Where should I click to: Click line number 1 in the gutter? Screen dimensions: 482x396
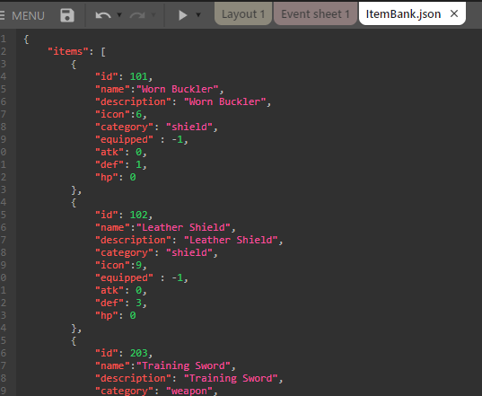click(3, 39)
